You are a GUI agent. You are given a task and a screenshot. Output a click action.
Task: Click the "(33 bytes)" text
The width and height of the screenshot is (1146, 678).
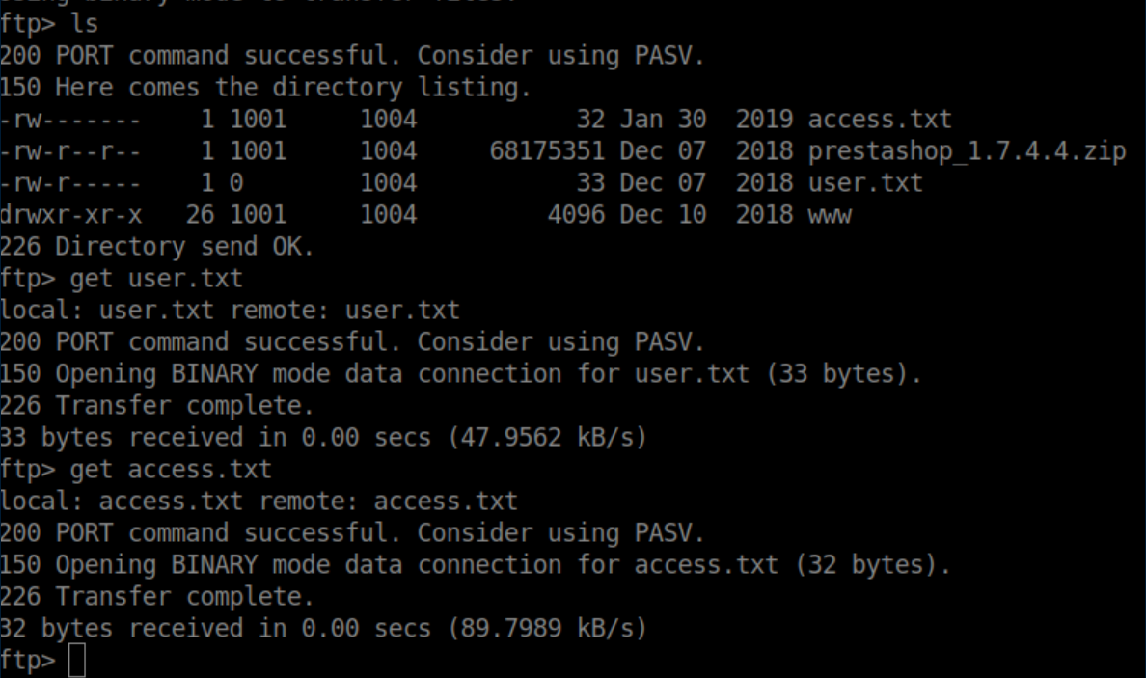pos(843,374)
